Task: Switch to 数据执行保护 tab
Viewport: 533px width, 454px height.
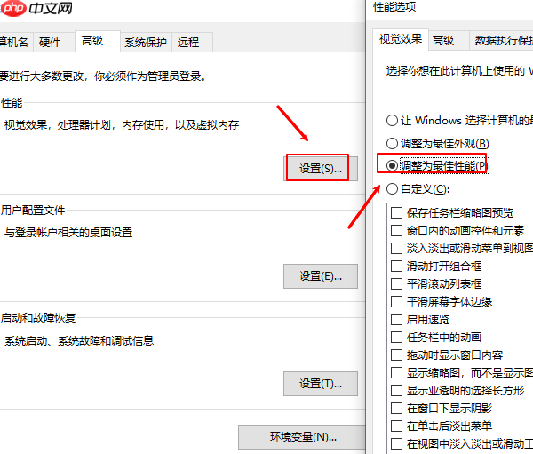Action: coord(503,41)
